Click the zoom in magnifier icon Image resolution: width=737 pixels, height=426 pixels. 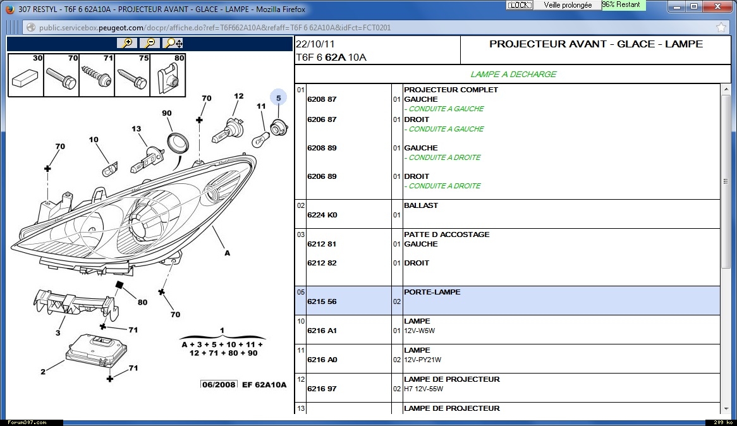pyautogui.click(x=128, y=43)
